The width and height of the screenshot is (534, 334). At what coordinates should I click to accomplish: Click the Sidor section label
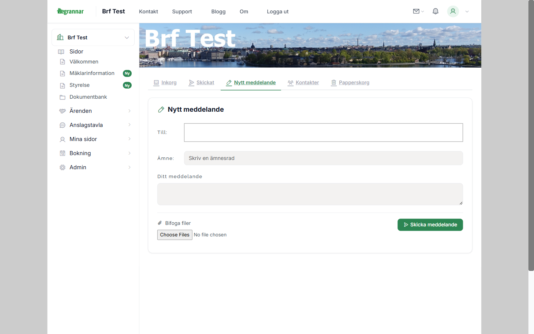[x=76, y=52]
